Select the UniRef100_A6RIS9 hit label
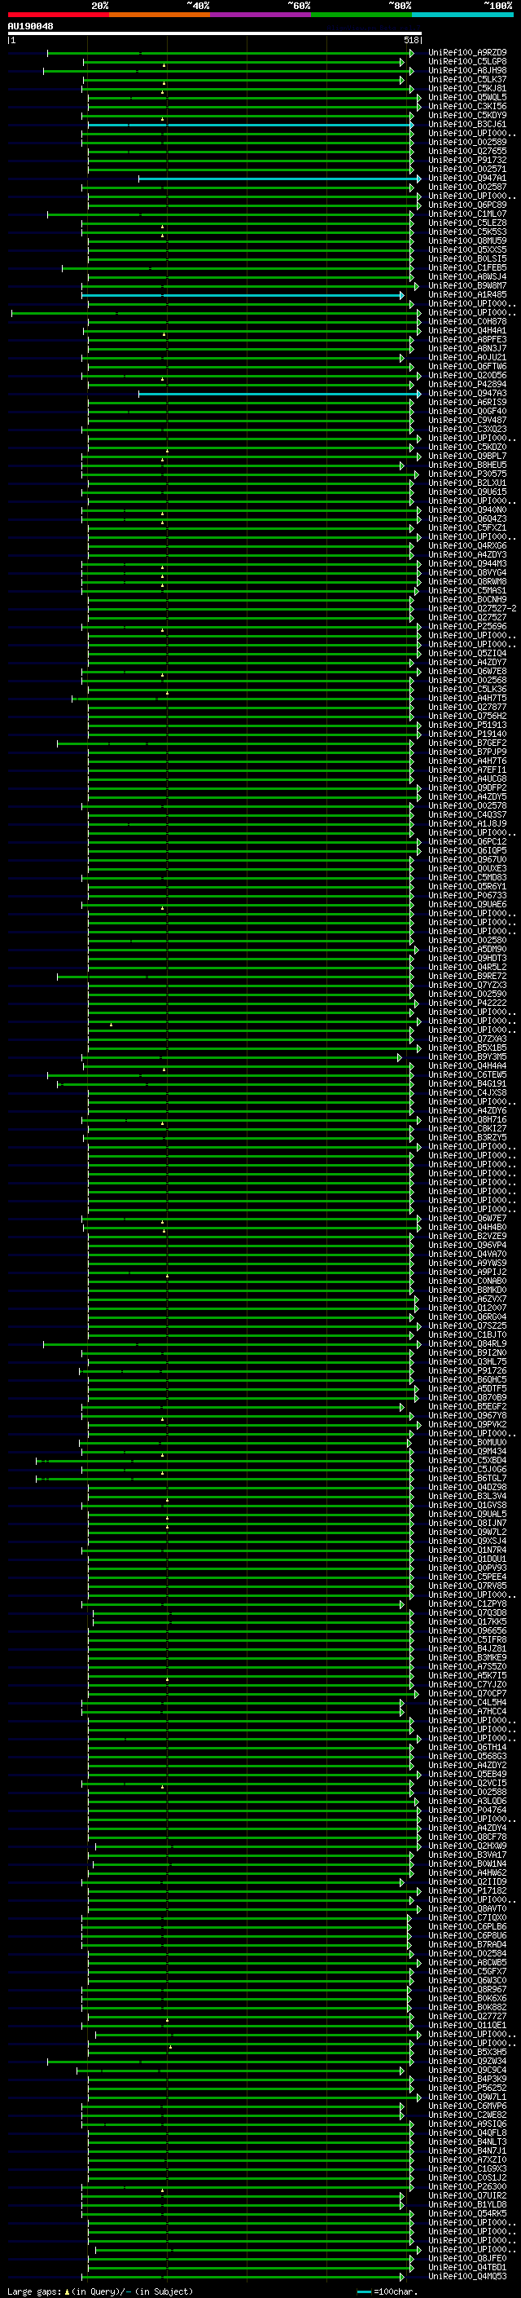 [x=467, y=403]
